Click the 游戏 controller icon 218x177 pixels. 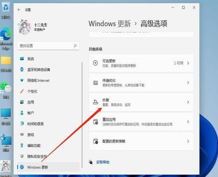pos(22,134)
